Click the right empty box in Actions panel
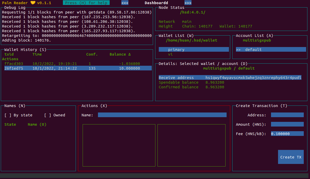Viewport: 310px width, 179px height. [x=191, y=145]
